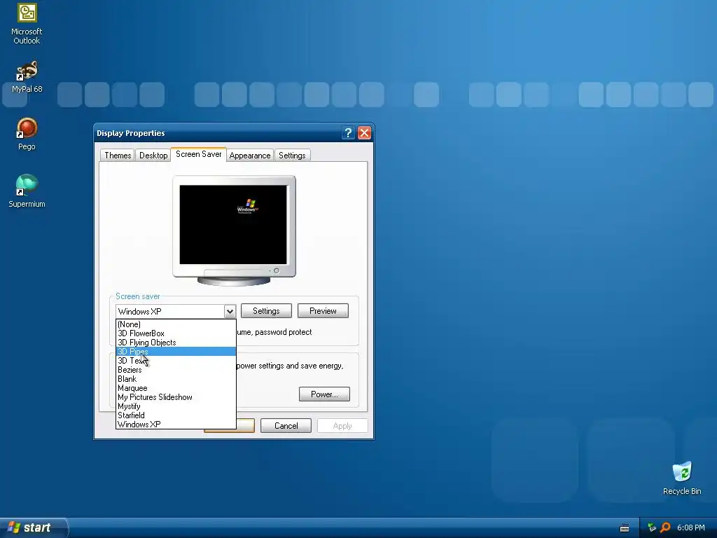This screenshot has height=538, width=717.
Task: Choose 3D FlowerBox screen saver
Action: [x=176, y=333]
